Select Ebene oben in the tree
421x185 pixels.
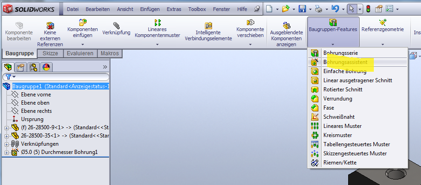[35, 103]
